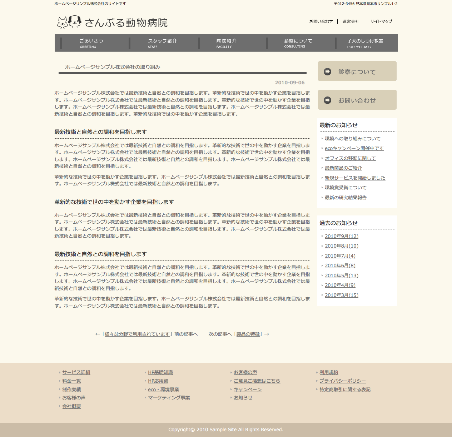Open news link オフィスの移転に関して

[350, 158]
